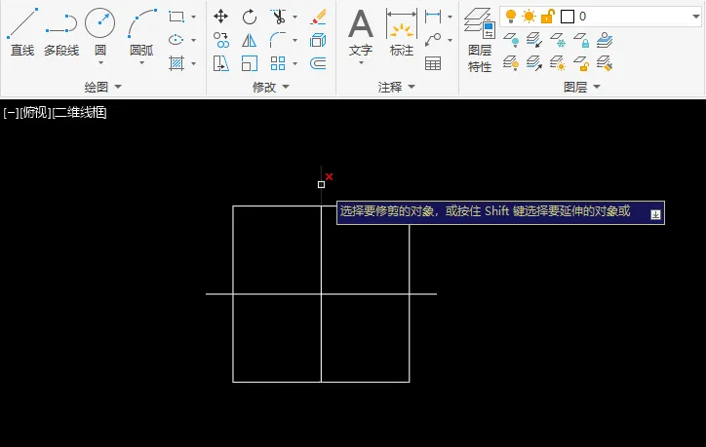Select the Linear dimension tool
Screen dimensions: 706x447
433,17
